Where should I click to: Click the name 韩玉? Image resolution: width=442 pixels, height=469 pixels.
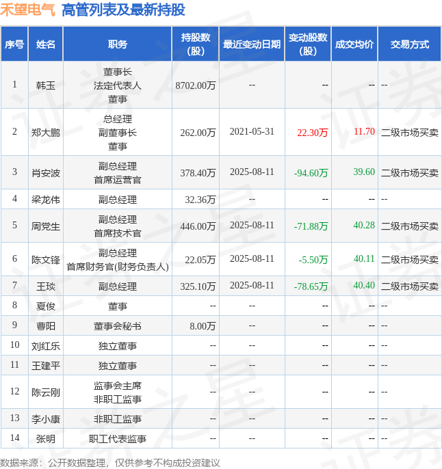(45, 85)
